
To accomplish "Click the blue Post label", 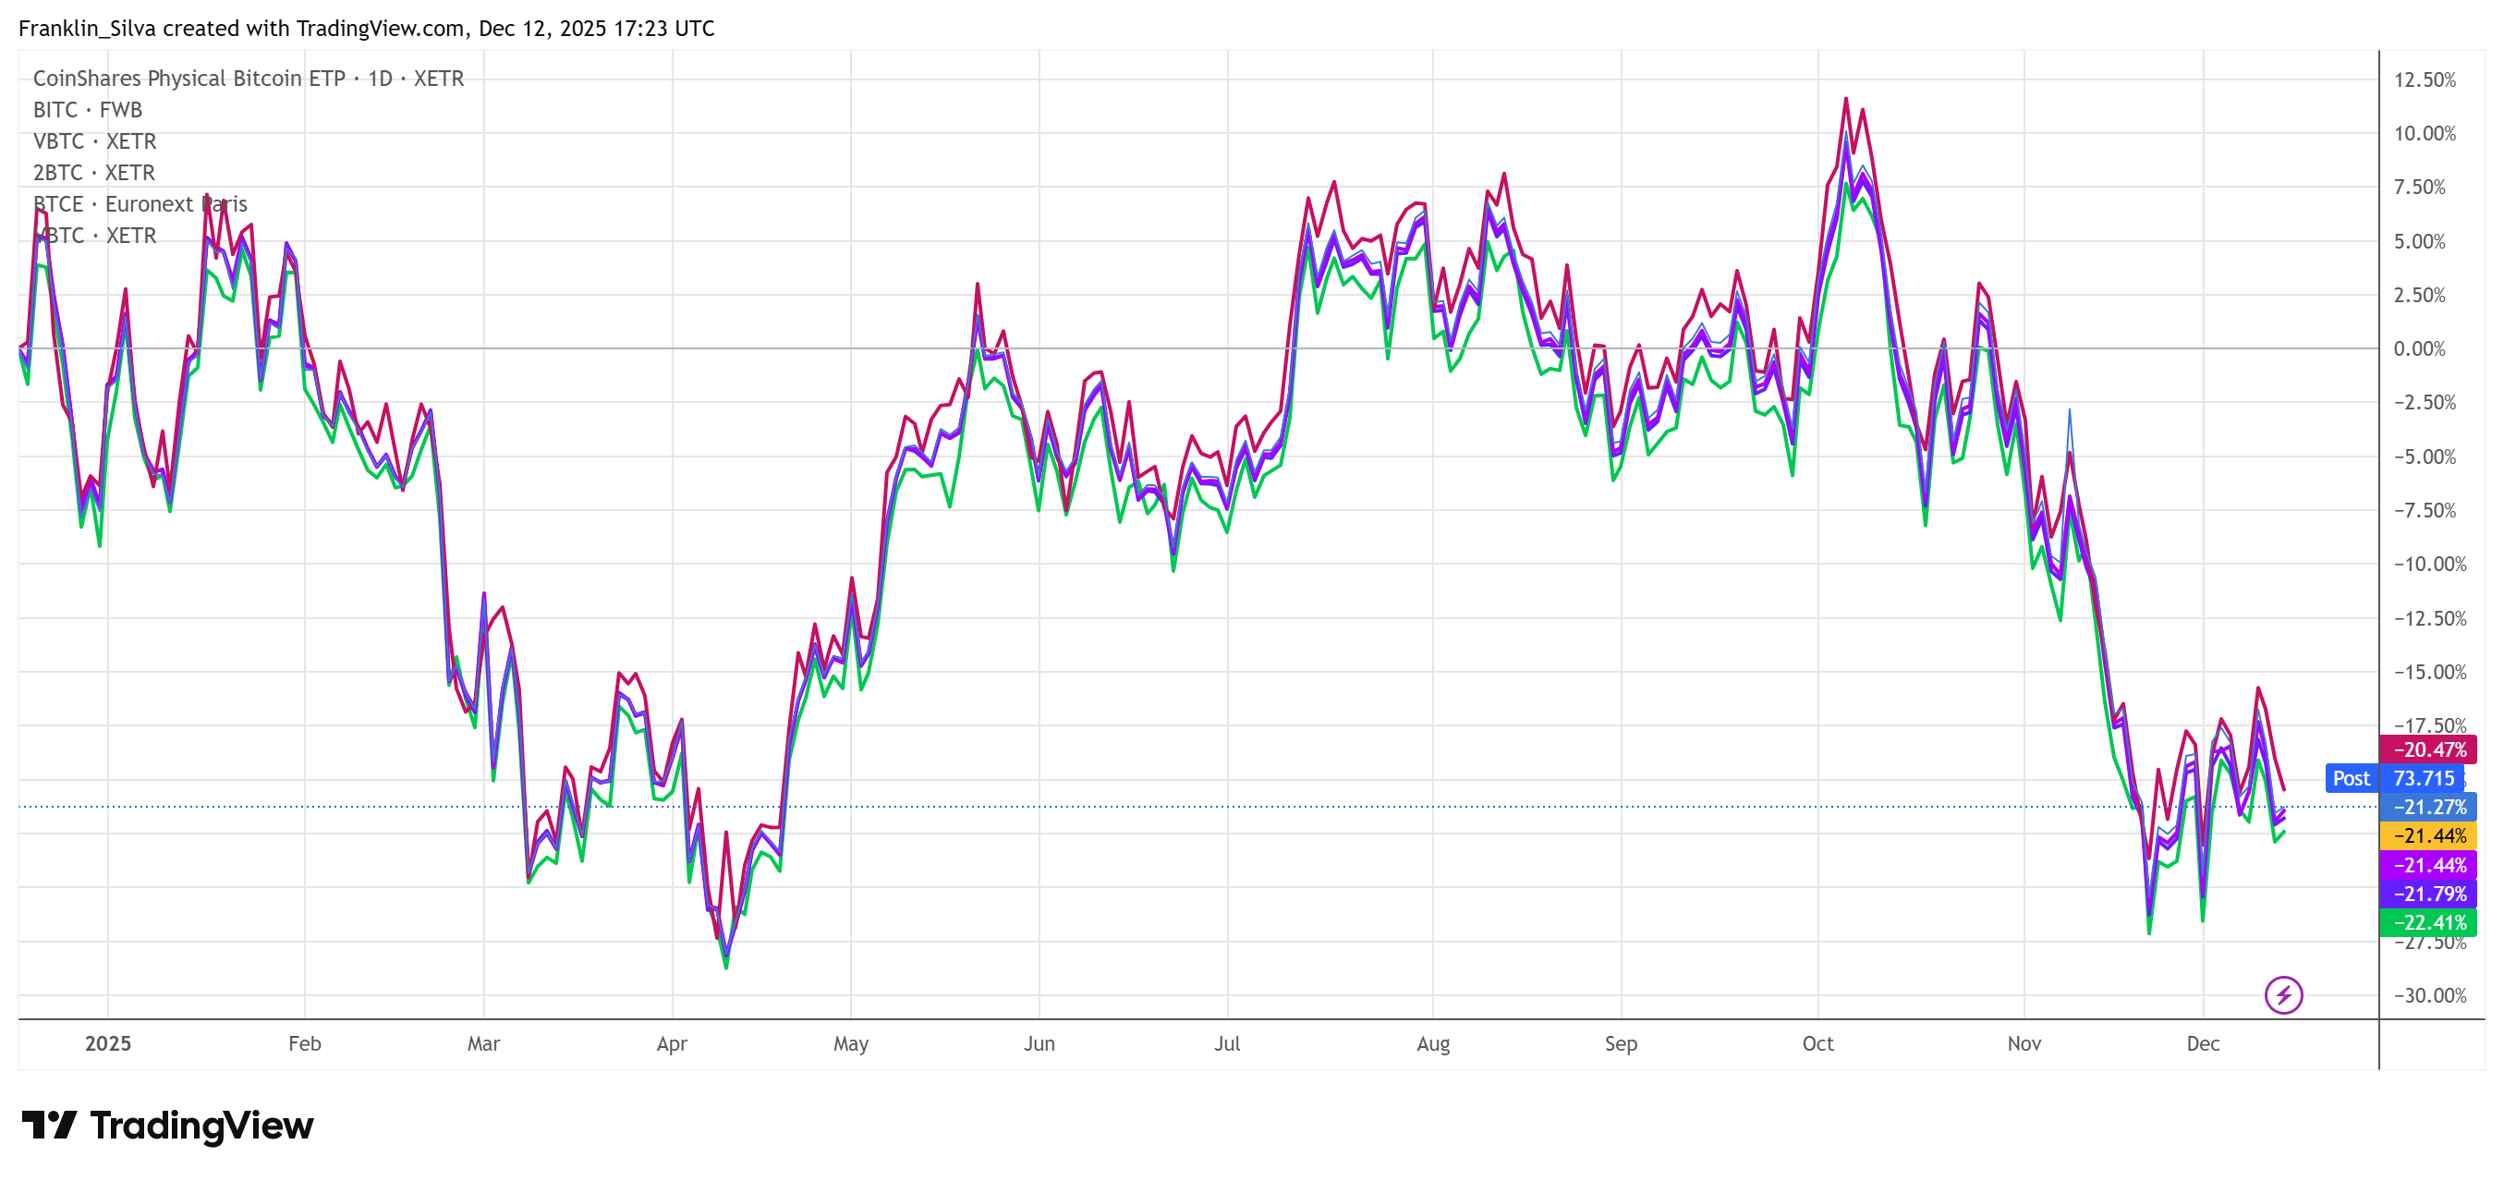I will click(x=2351, y=777).
